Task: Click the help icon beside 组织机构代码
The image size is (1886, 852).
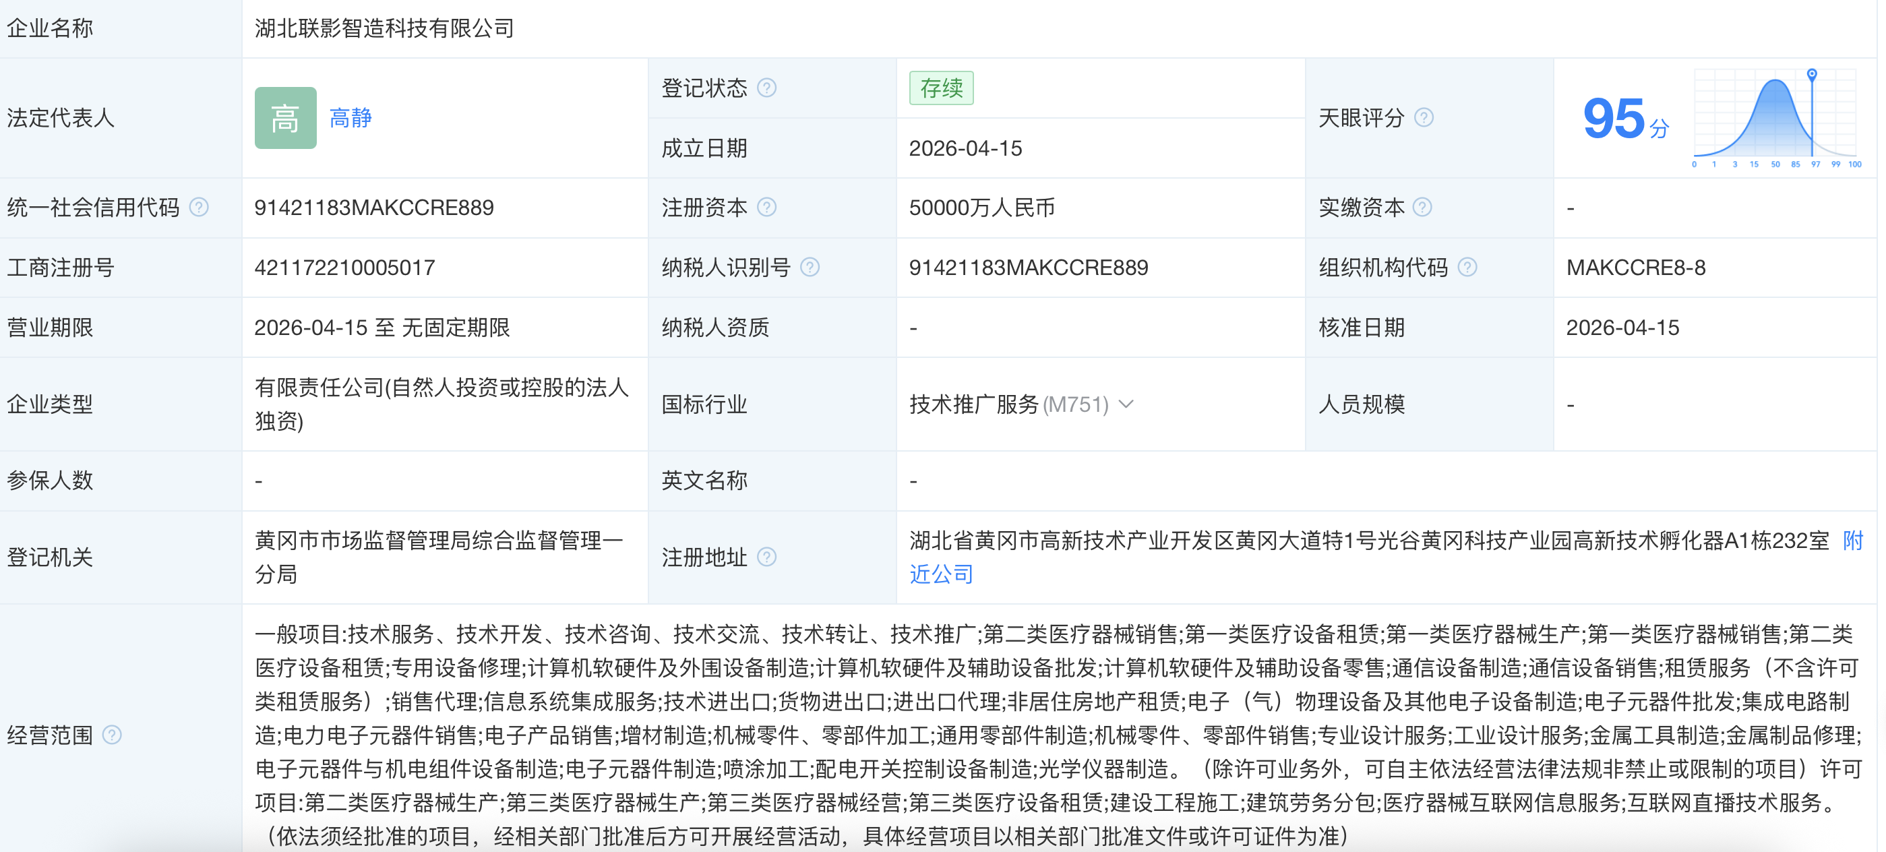Action: pos(1467,267)
